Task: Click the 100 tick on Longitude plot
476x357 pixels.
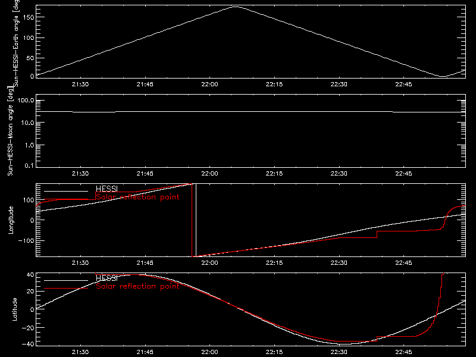Action: coord(29,200)
